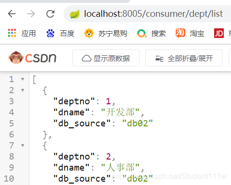Collapse the object at line 2
The height and width of the screenshot is (185, 231).
(23, 90)
